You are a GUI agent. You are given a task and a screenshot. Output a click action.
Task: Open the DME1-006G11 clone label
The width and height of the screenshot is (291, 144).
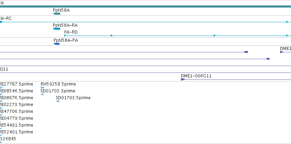coord(196,76)
